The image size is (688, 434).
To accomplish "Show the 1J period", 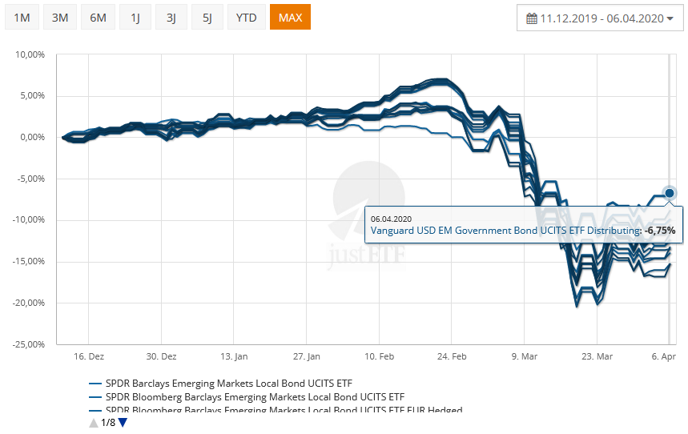I will (135, 17).
